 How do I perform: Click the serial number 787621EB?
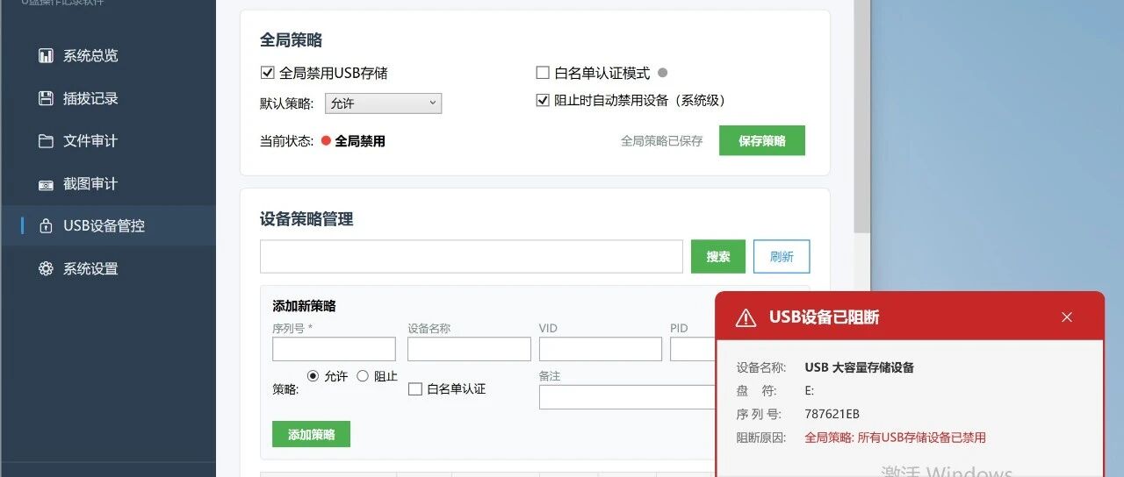coord(832,414)
